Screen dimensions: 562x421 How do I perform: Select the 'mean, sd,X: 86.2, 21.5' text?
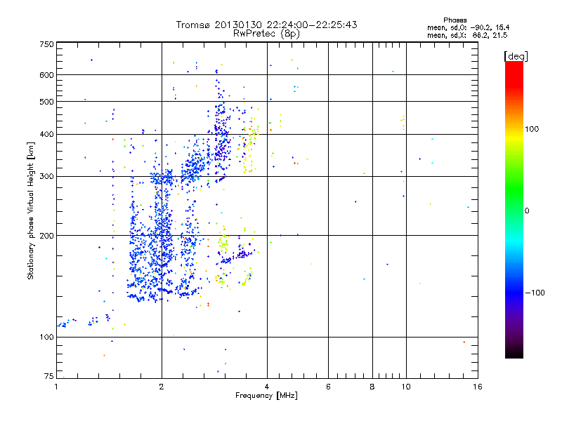click(467, 35)
